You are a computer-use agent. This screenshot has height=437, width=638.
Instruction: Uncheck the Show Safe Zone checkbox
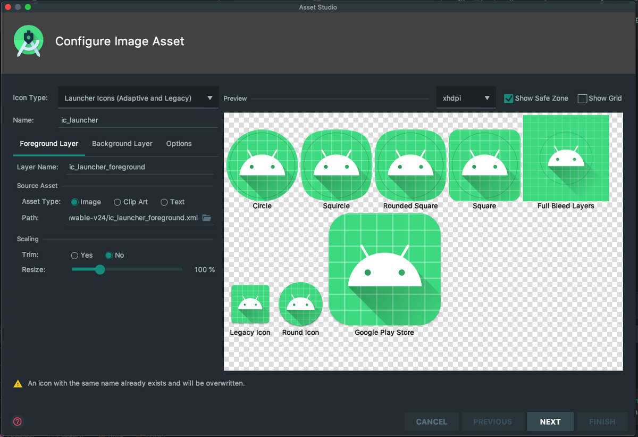(508, 98)
